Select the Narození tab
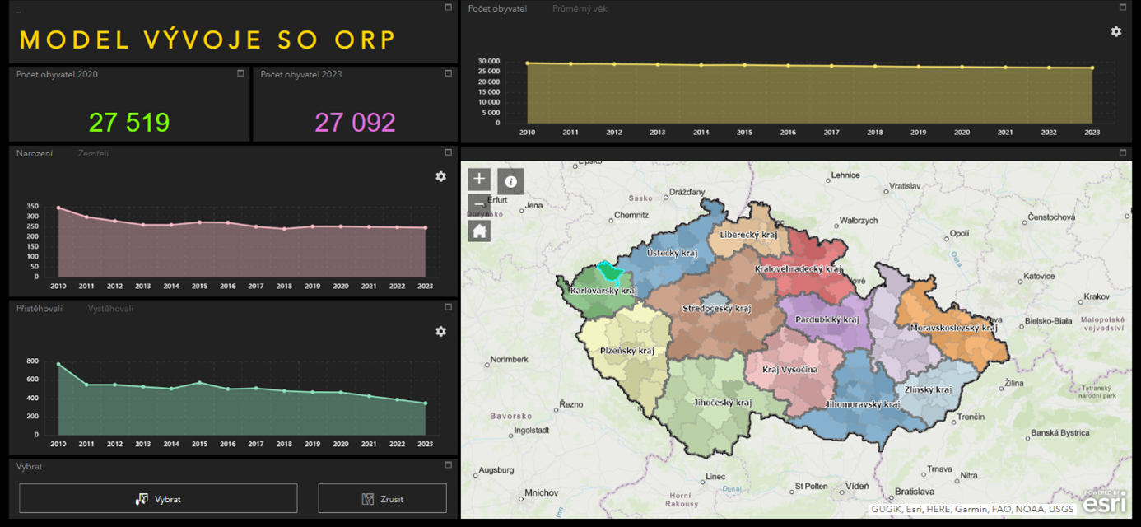1141x527 pixels. [35, 153]
